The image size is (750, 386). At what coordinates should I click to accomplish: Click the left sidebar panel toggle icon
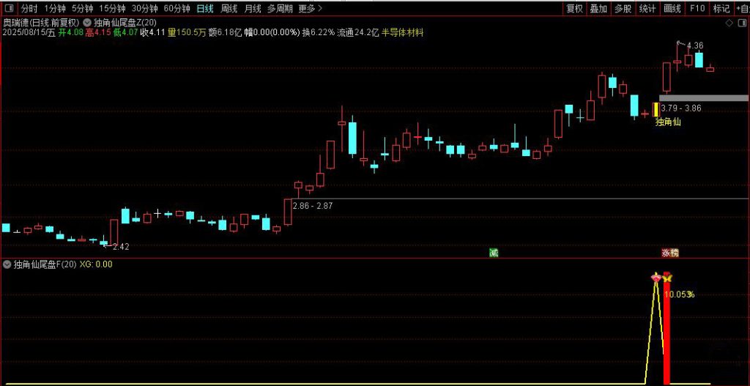[7, 9]
